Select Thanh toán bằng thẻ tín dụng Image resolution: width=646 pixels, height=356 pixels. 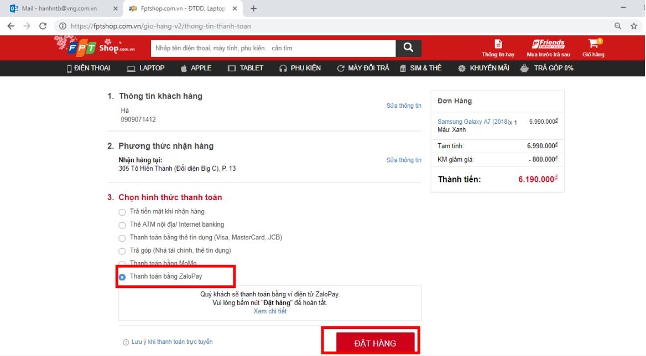(x=122, y=238)
